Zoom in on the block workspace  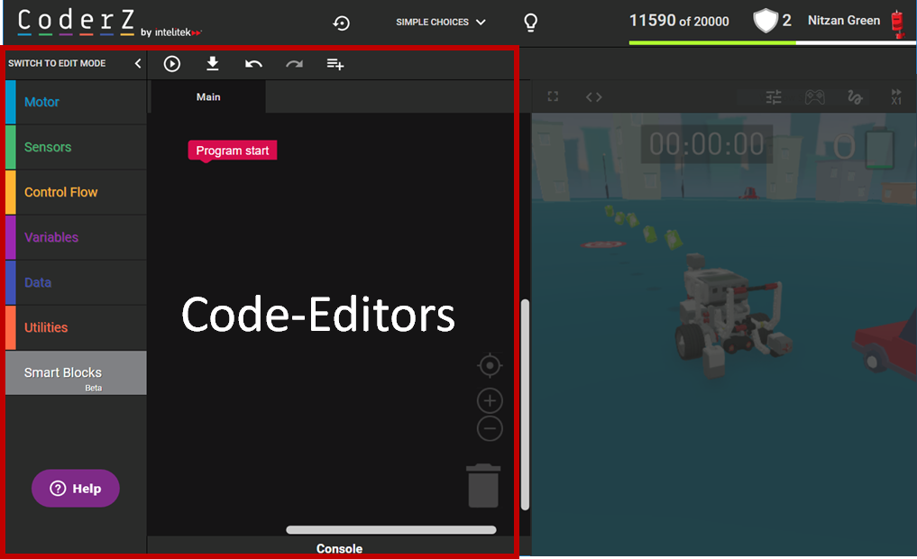(x=490, y=400)
